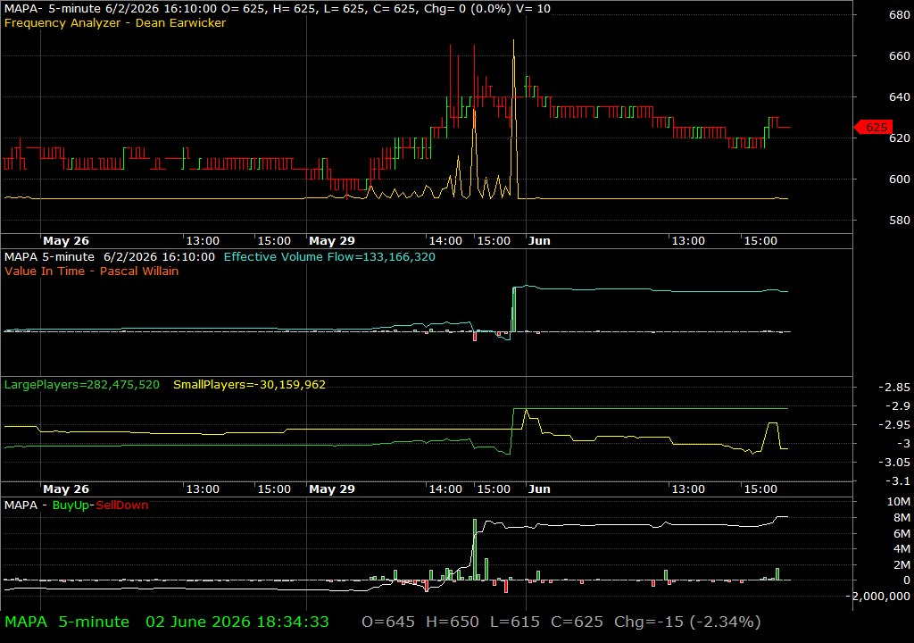
Task: Click '14:00' label on top time axis
Action: pos(445,240)
